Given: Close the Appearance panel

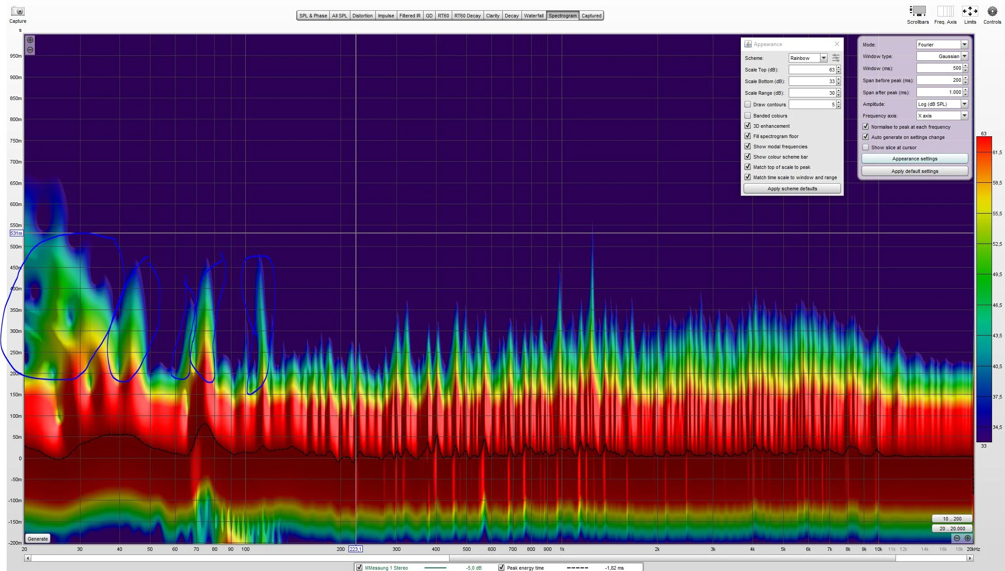Looking at the screenshot, I should tap(837, 44).
